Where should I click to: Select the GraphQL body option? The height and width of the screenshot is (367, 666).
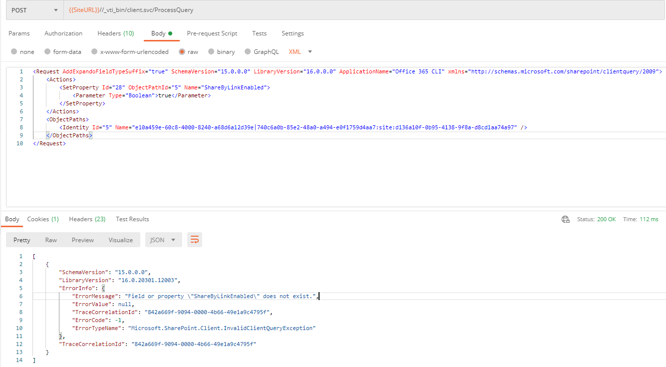point(265,51)
